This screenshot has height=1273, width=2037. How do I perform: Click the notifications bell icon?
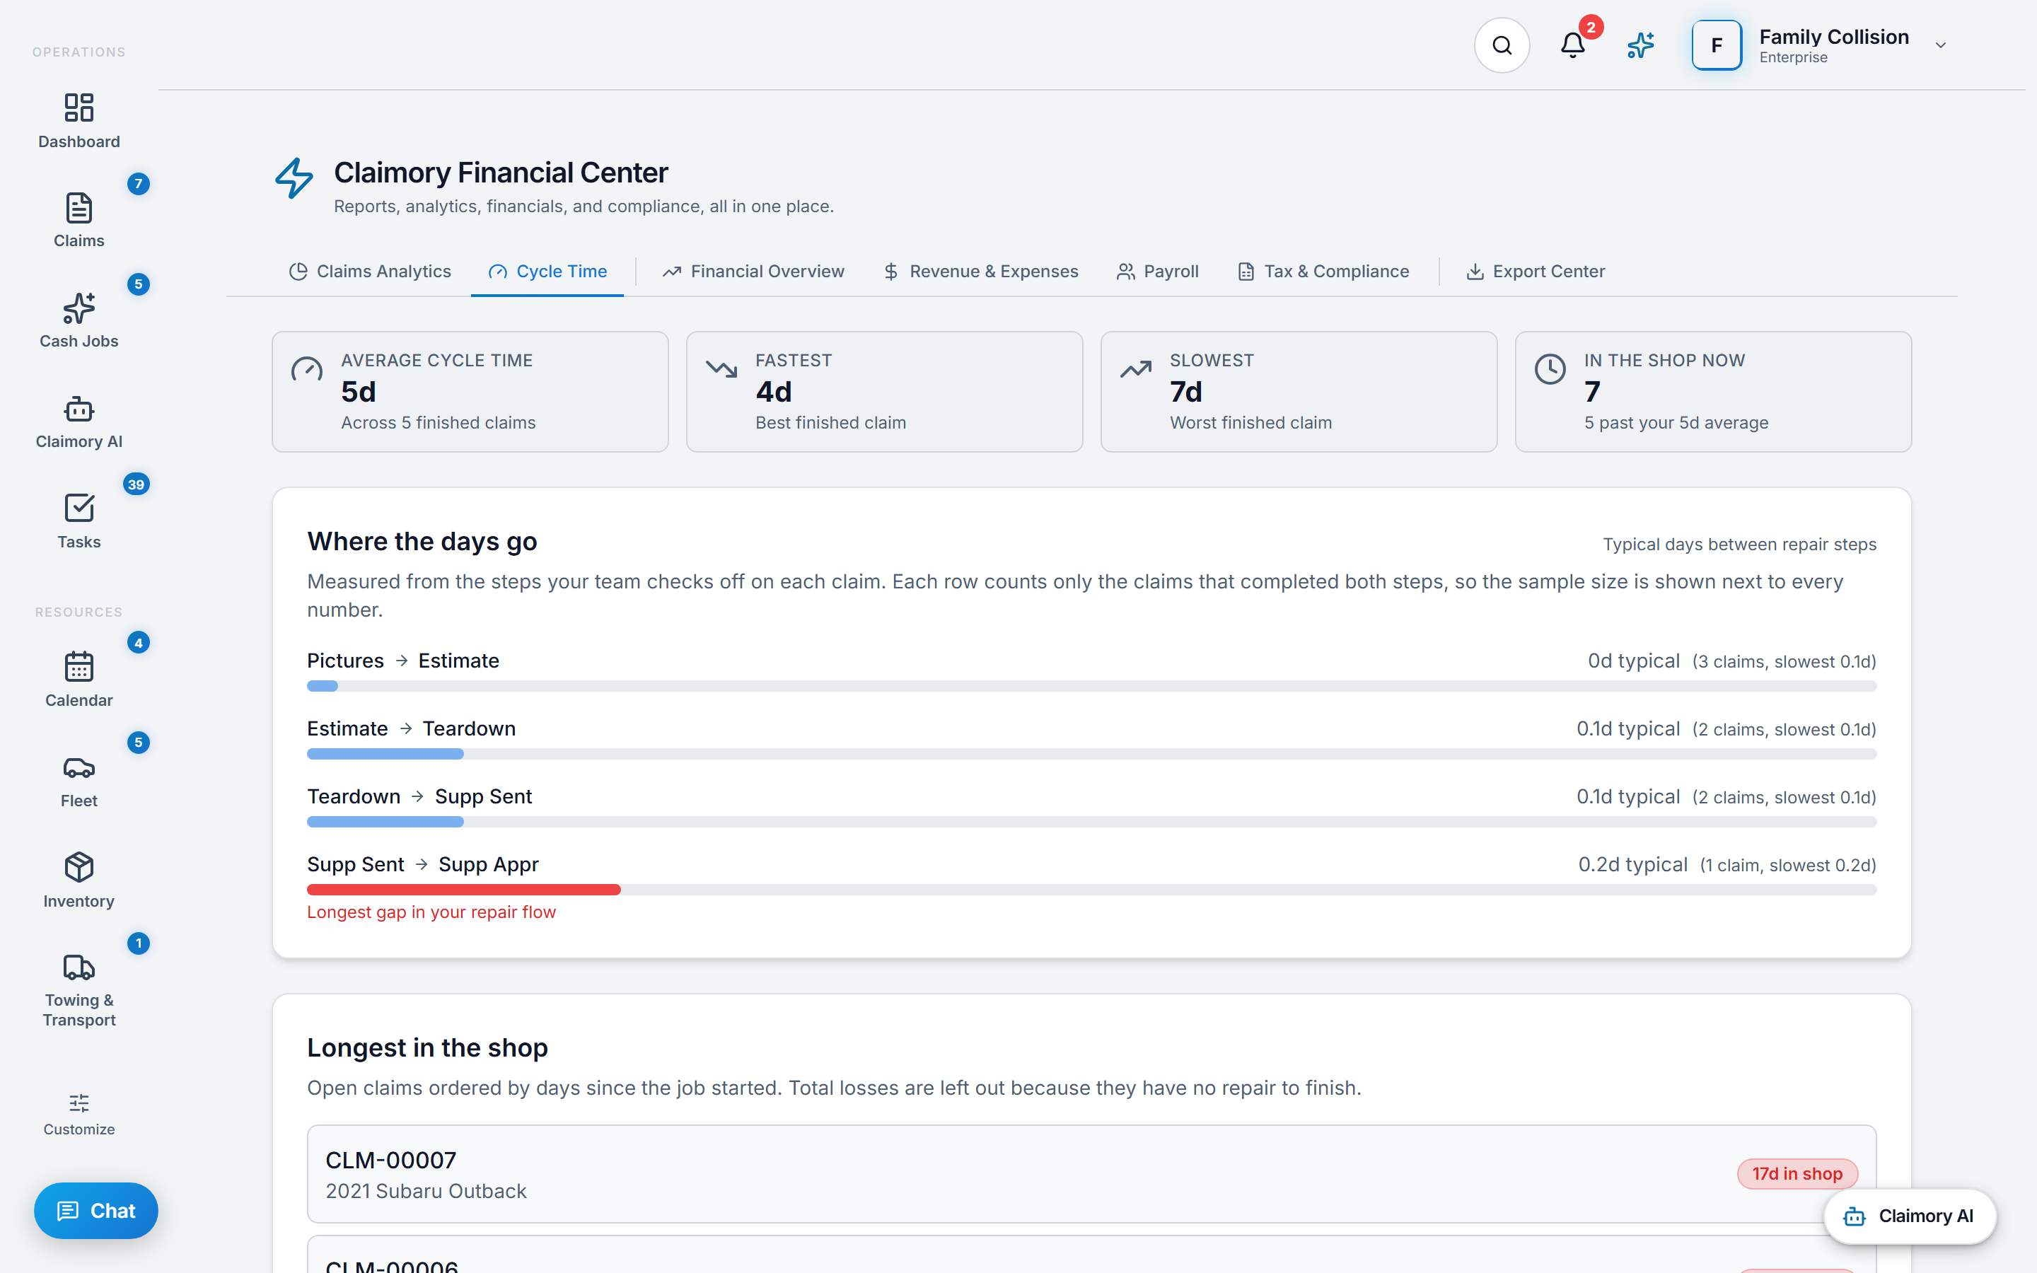(x=1572, y=45)
